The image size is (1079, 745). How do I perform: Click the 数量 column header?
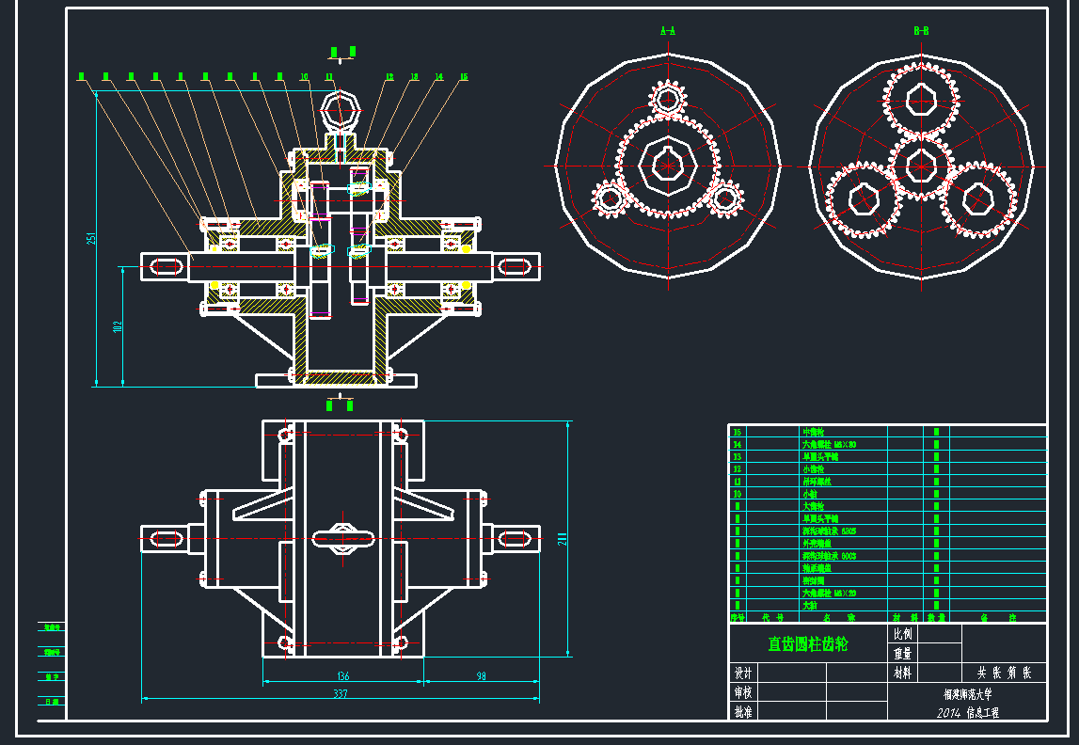(x=937, y=618)
